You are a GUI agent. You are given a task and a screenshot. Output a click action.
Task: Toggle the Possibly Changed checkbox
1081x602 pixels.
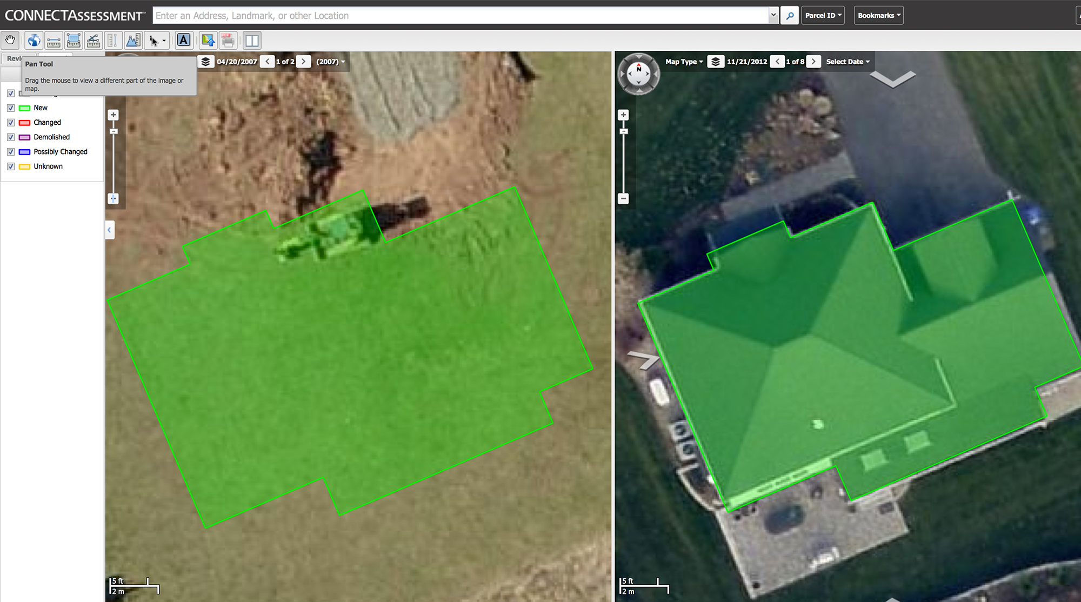tap(11, 152)
